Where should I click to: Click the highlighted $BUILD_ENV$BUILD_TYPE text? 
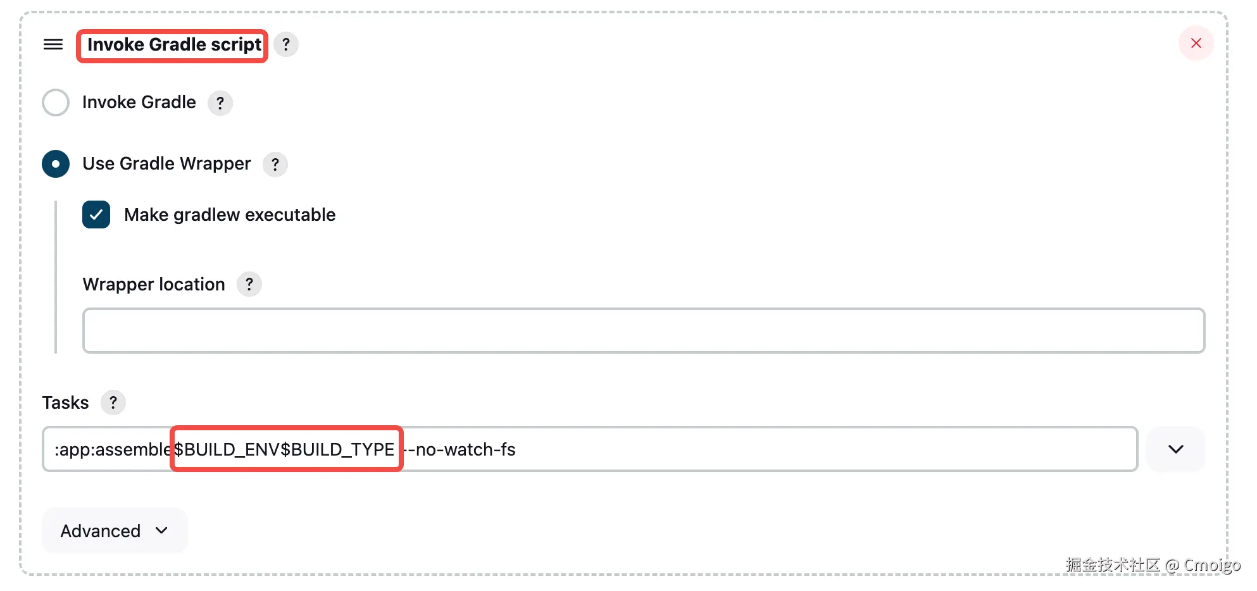285,449
